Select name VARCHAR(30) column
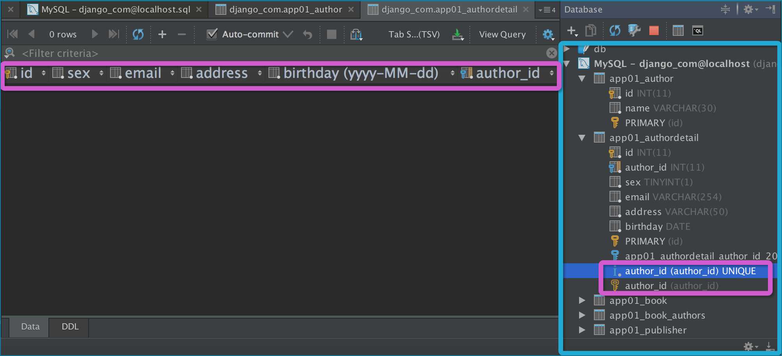782x356 pixels. (x=670, y=108)
